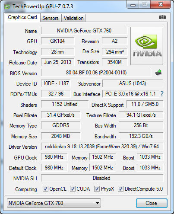
Task: Click the Transistors field 3540M
Action: click(114, 62)
